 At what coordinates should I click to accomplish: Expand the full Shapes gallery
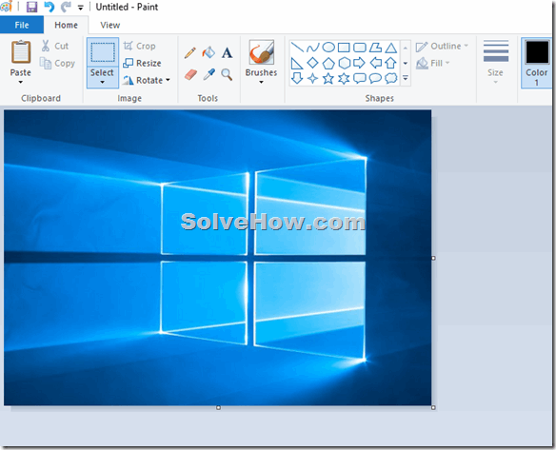click(x=406, y=78)
